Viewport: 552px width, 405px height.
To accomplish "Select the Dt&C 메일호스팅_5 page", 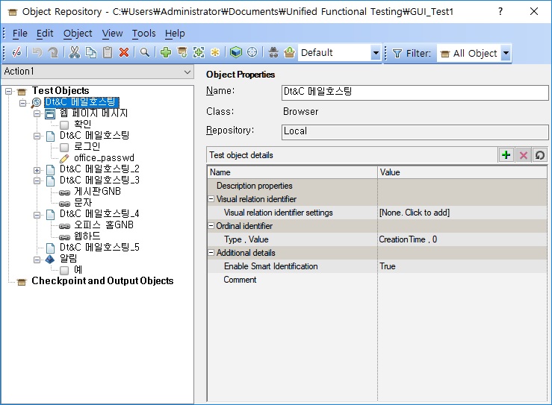I will tap(99, 248).
